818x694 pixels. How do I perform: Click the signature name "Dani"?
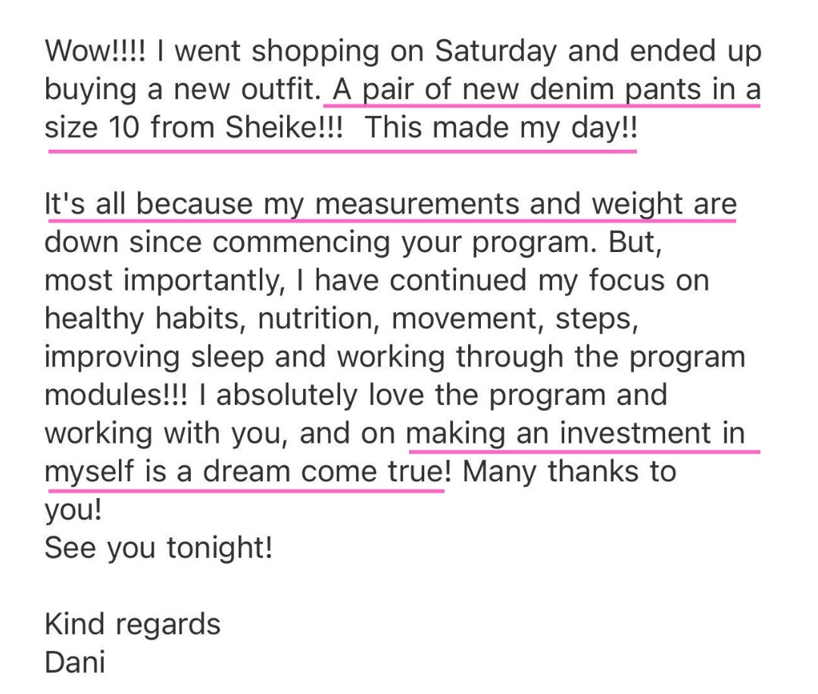(x=75, y=662)
